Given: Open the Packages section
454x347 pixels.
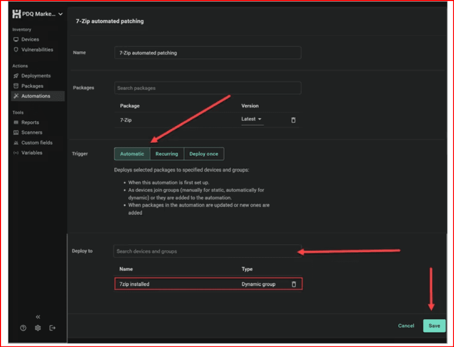Looking at the screenshot, I should coord(32,86).
